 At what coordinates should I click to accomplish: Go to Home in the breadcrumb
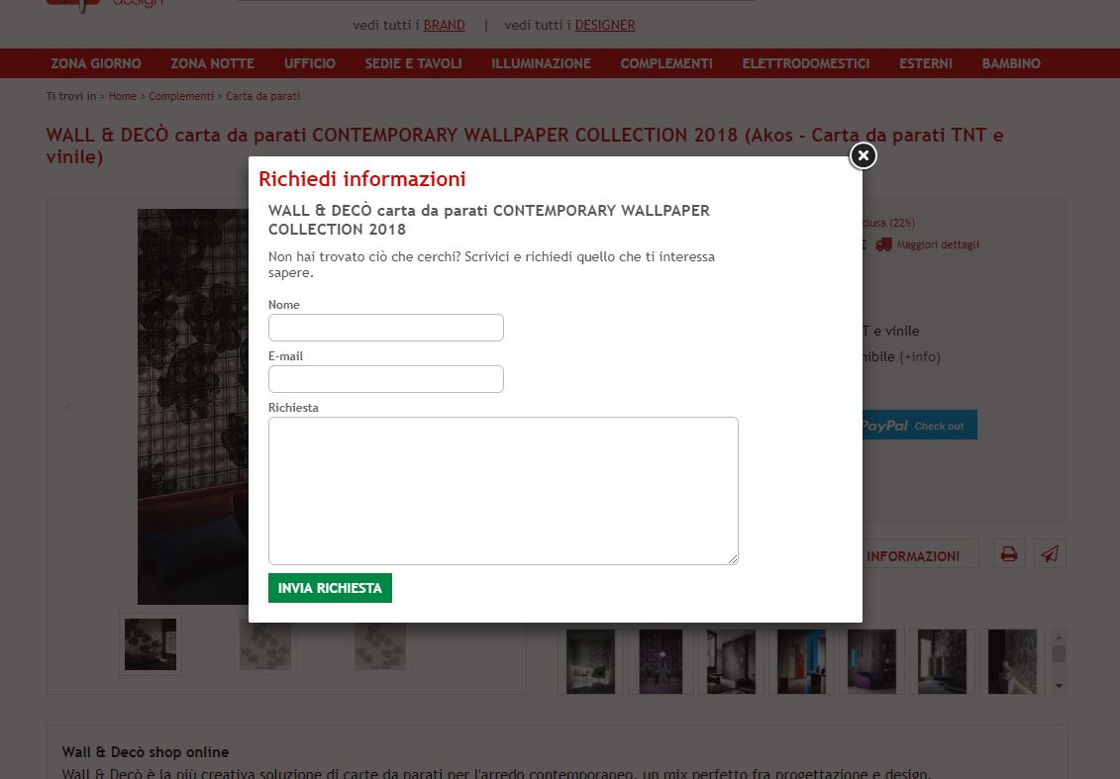click(122, 96)
